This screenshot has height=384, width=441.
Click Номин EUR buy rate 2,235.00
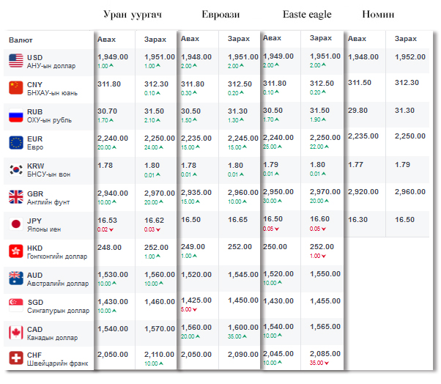tap(363, 136)
